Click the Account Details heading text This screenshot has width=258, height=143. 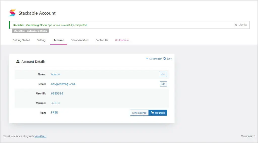[33, 62]
